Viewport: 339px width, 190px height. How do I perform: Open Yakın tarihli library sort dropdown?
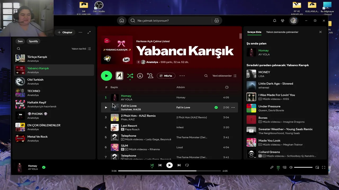[x=81, y=49]
